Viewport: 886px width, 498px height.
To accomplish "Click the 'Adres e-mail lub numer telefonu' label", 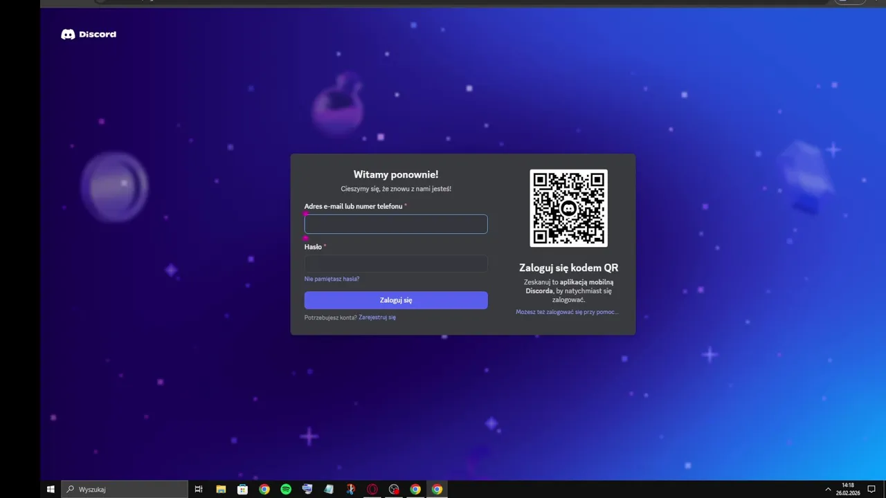I will pyautogui.click(x=353, y=206).
